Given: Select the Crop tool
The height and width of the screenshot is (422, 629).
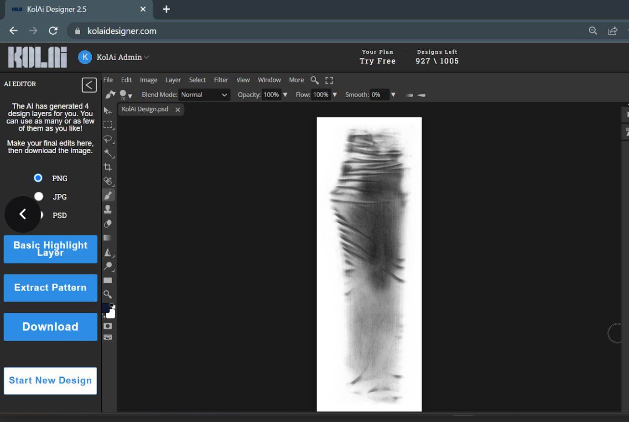Looking at the screenshot, I should coord(108,167).
